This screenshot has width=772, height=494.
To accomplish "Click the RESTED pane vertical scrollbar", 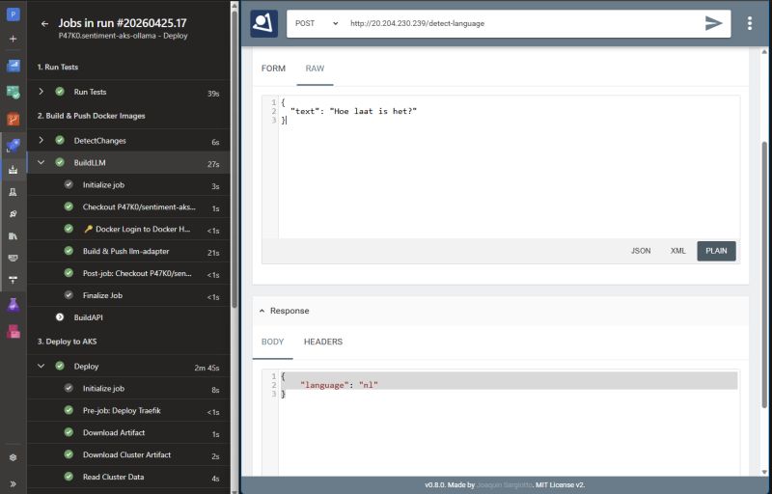I will coord(764,275).
